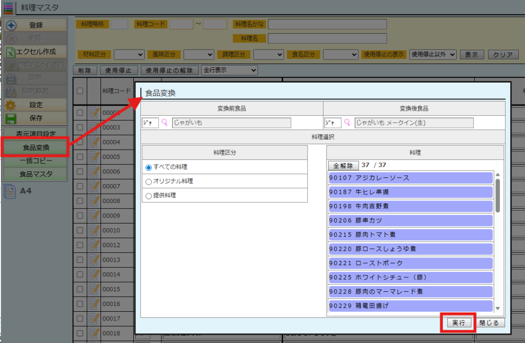The width and height of the screenshot is (525, 343).
Task: Click the エクセル作成 Excel icon button
Action: (11, 52)
